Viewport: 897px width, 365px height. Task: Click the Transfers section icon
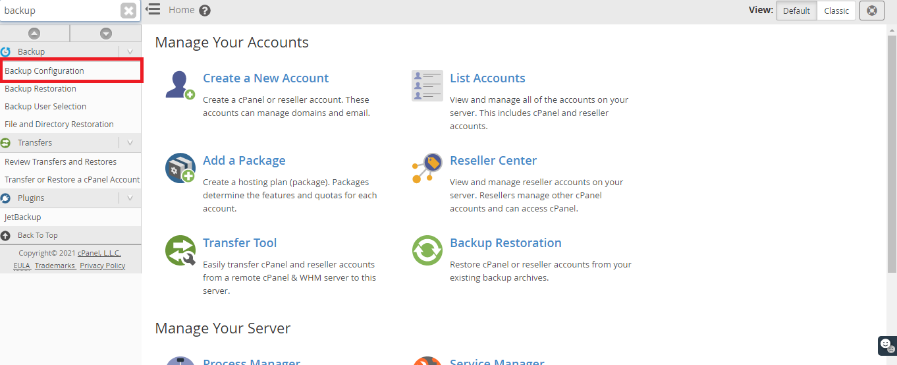pyautogui.click(x=6, y=143)
